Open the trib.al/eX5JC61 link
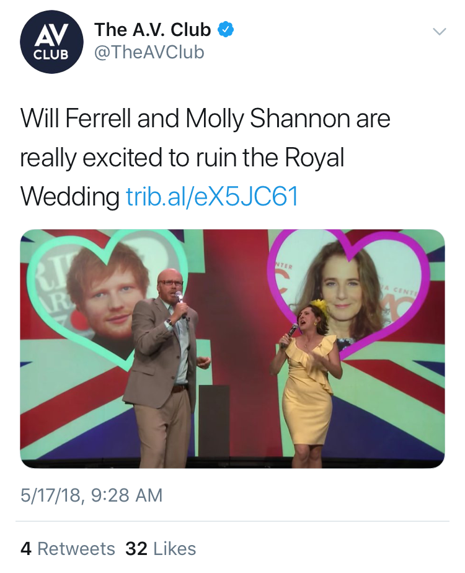The height and width of the screenshot is (573, 465). (213, 197)
